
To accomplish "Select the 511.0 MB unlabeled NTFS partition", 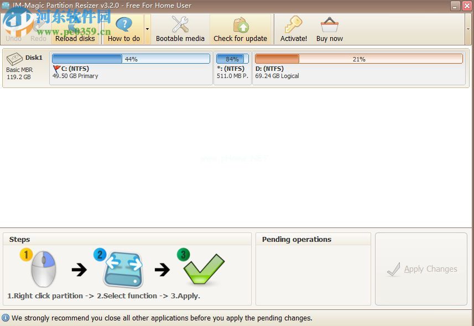I will [x=232, y=73].
